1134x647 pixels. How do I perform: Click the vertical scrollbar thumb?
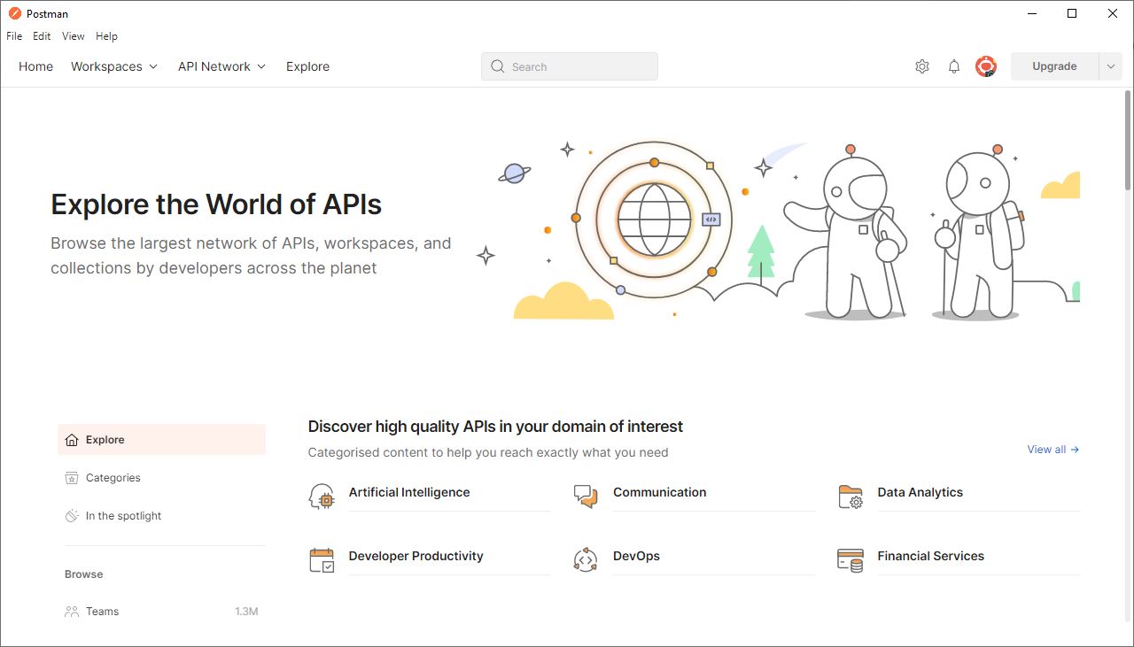point(1128,140)
